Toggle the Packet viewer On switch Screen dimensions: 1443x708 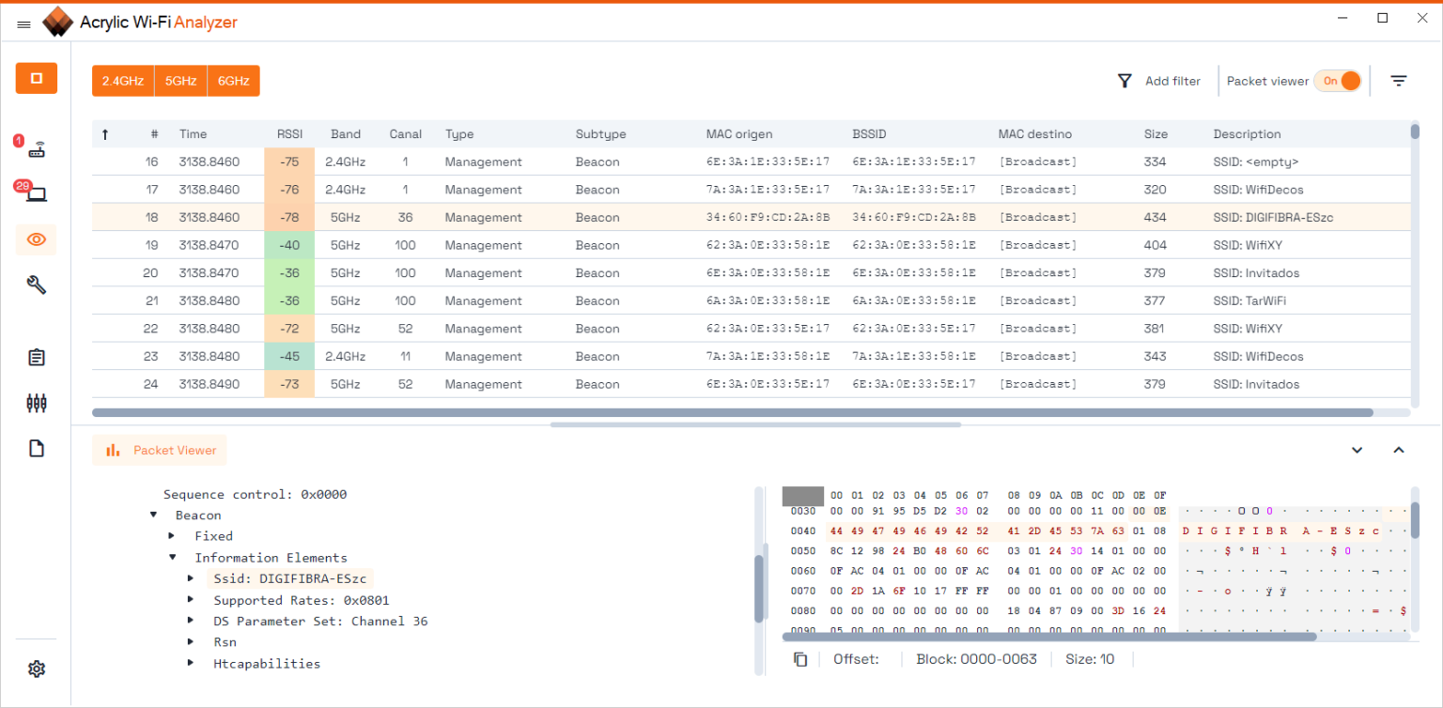pos(1338,81)
